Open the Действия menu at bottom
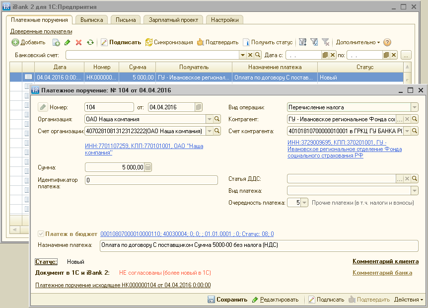This screenshot has width=428, height=308. 408,300
